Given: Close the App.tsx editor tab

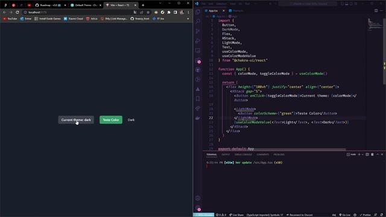Looking at the screenshot, I should point(224,11).
